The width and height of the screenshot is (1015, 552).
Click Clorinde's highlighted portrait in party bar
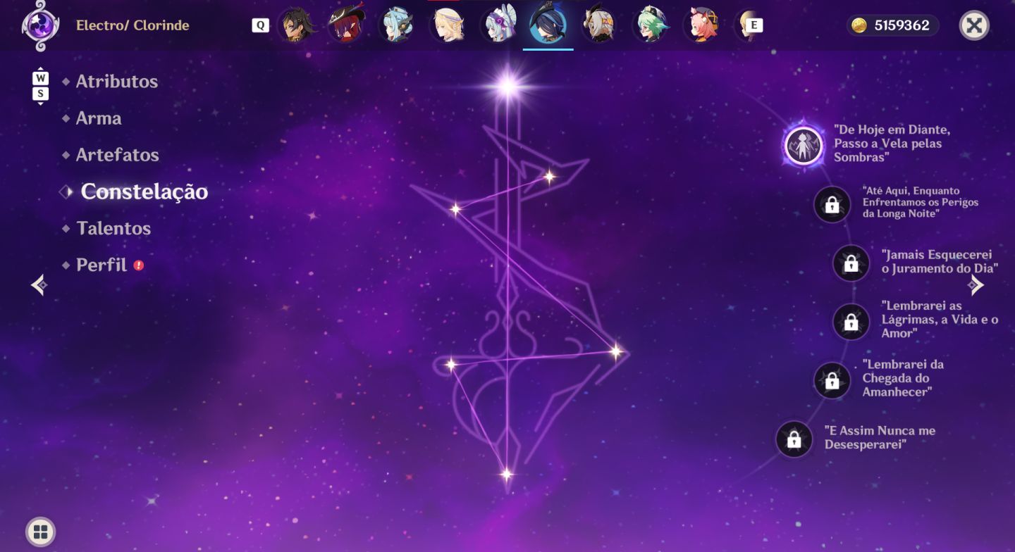(548, 25)
